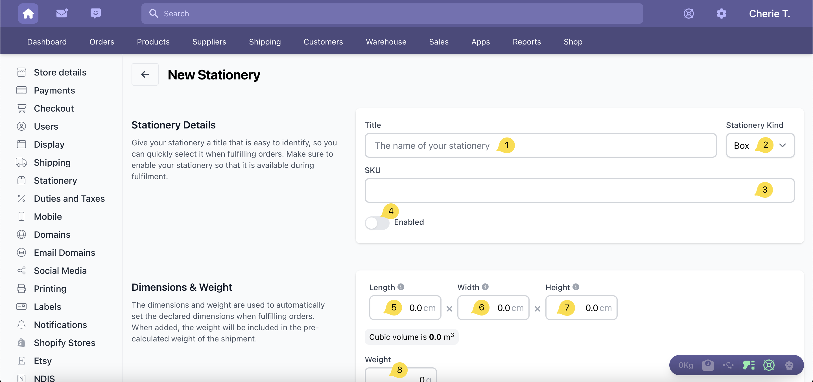Click the scale icon in bottom toolbar
813x382 pixels.
(x=708, y=365)
